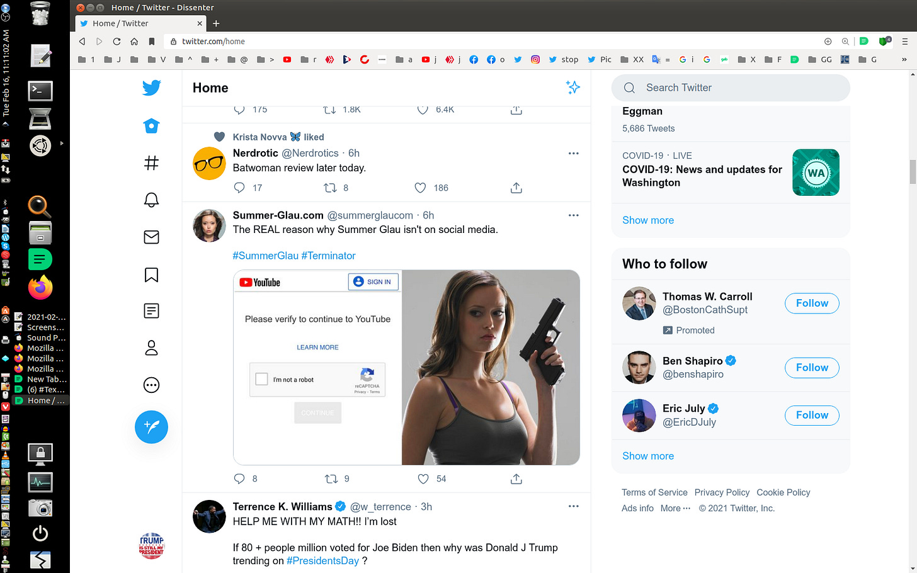The height and width of the screenshot is (573, 917).
Task: Open Nerdrotic profile avatar
Action: [x=209, y=164]
